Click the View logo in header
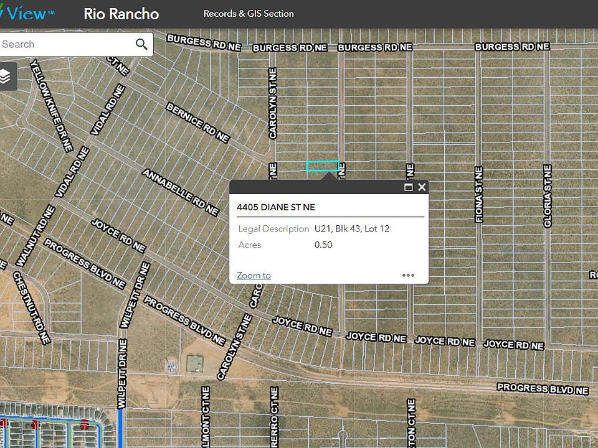Viewport: 598px width, 448px height. pos(28,12)
